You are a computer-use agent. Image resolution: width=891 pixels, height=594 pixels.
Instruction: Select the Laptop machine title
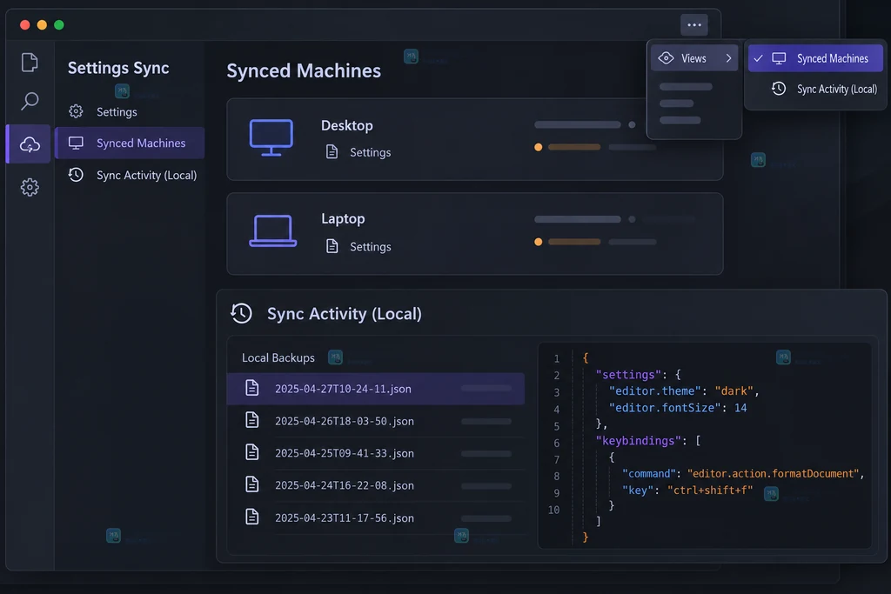pyautogui.click(x=343, y=218)
